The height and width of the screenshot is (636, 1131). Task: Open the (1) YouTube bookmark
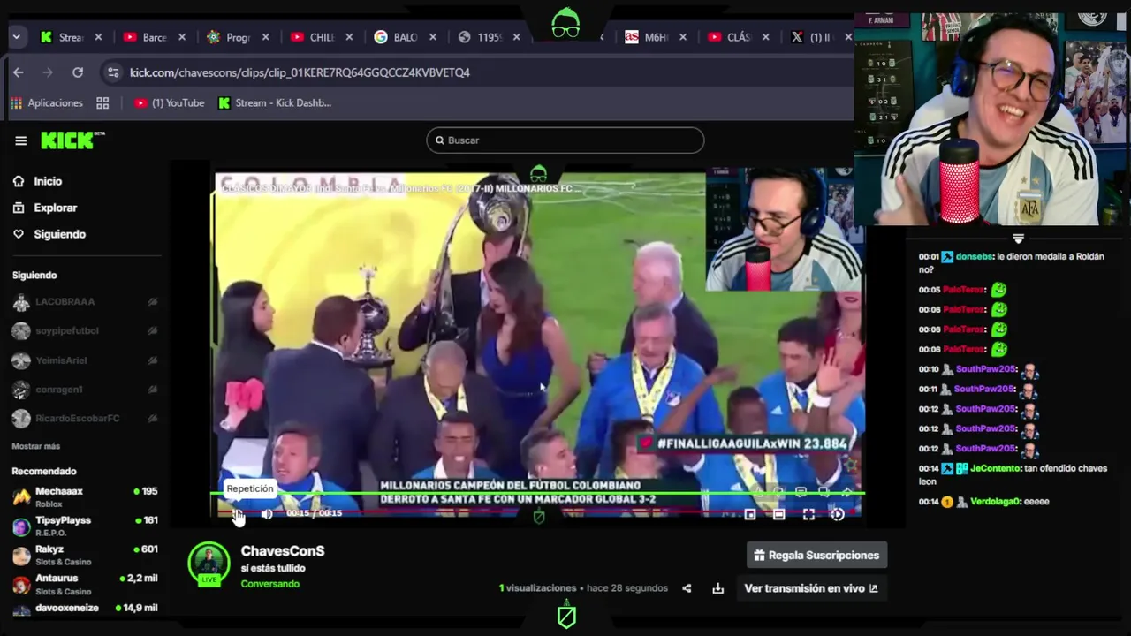coord(169,103)
